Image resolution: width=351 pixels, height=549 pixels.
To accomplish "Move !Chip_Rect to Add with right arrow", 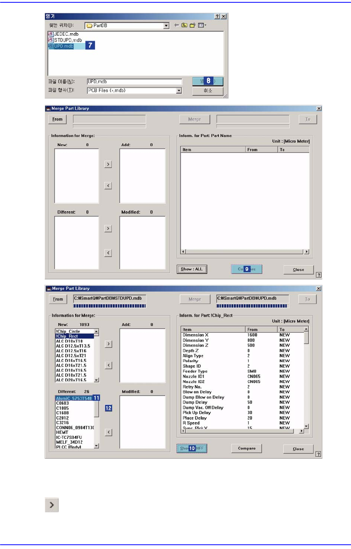I will [x=108, y=344].
